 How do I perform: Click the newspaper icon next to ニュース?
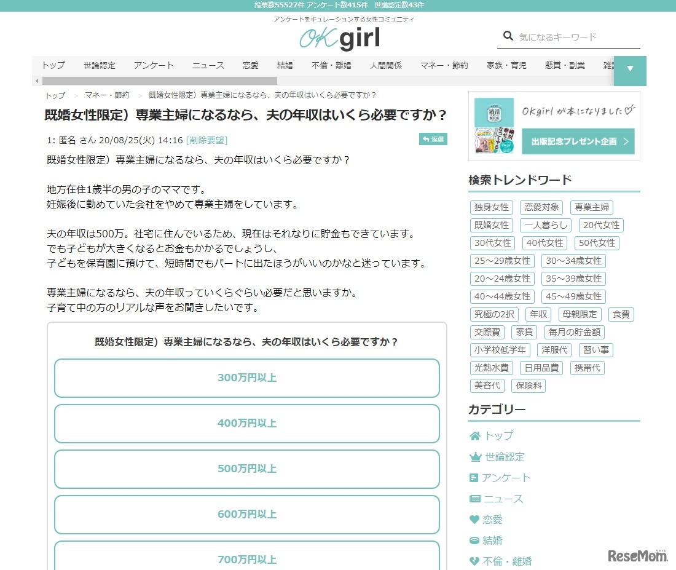tap(474, 499)
